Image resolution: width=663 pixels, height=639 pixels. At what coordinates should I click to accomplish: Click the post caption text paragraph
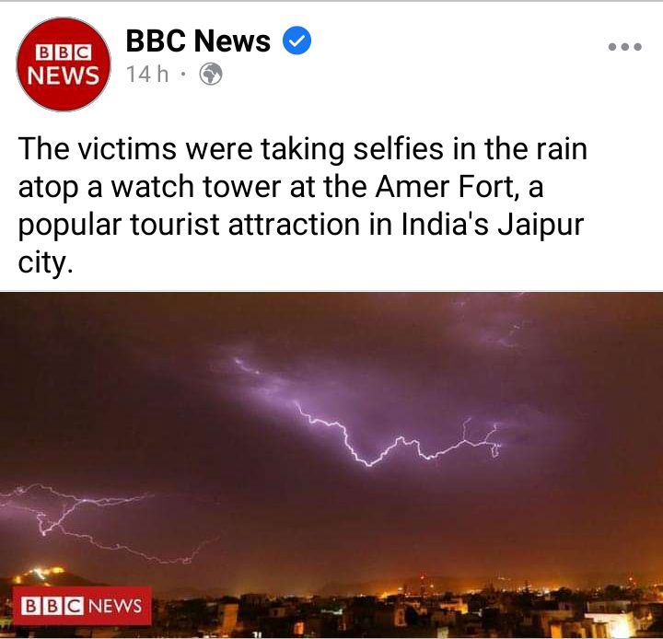[x=303, y=205]
